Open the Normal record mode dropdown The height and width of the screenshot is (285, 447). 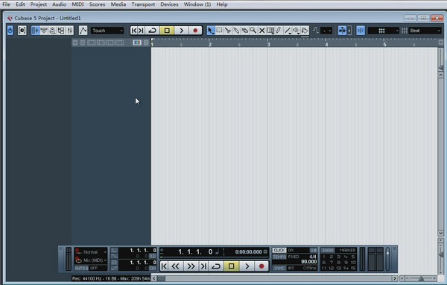(x=91, y=252)
